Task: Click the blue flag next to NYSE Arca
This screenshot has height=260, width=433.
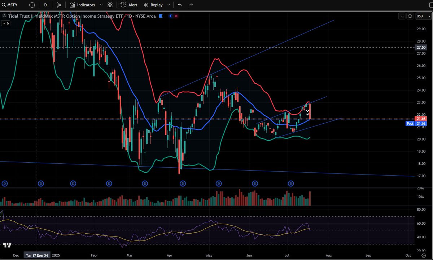Action: (x=161, y=16)
